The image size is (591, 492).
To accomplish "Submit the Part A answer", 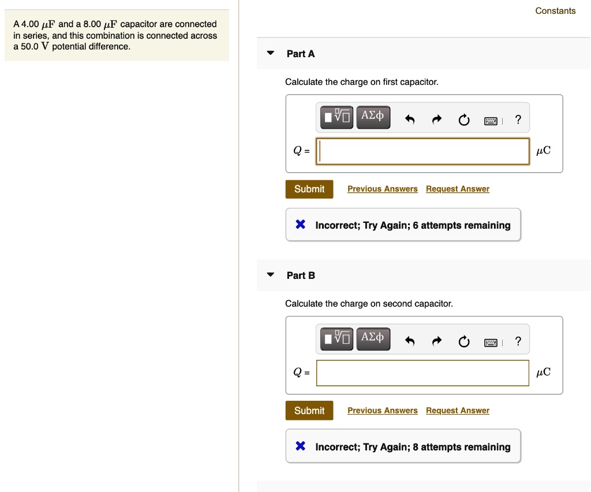I will pos(309,189).
